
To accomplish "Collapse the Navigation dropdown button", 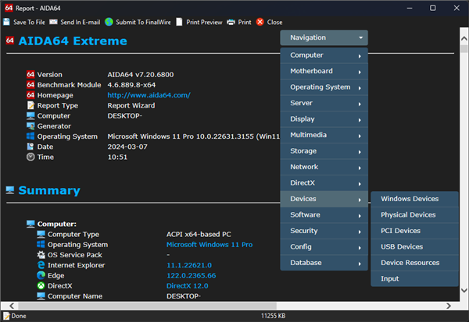I will (x=324, y=37).
